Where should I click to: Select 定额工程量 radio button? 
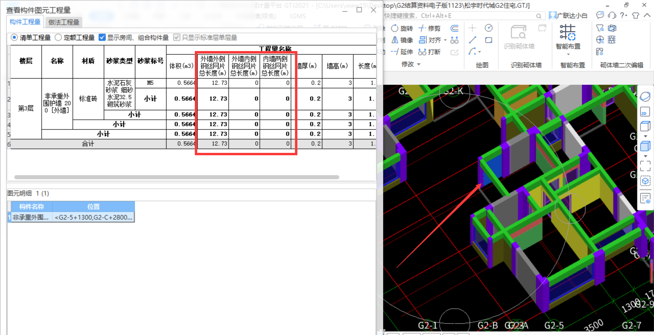58,37
